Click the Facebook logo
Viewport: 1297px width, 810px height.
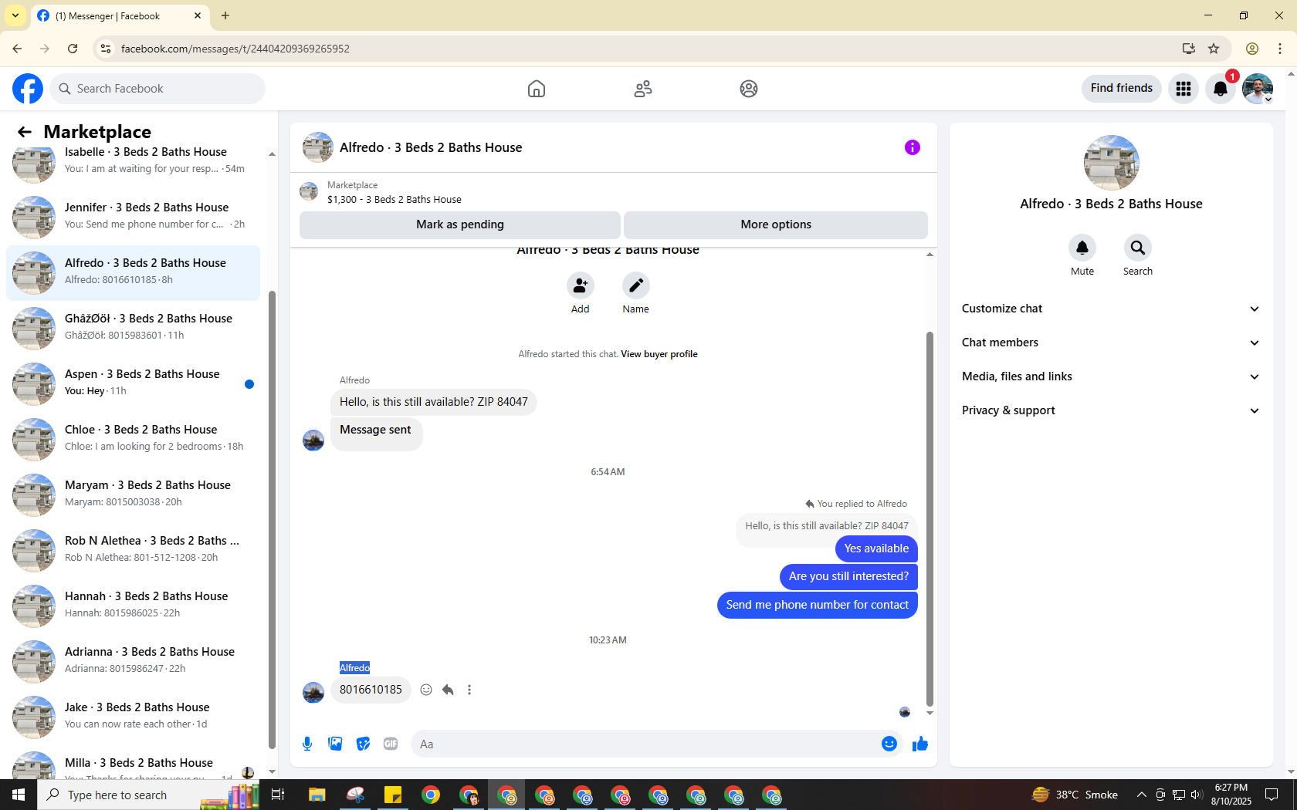pyautogui.click(x=28, y=89)
